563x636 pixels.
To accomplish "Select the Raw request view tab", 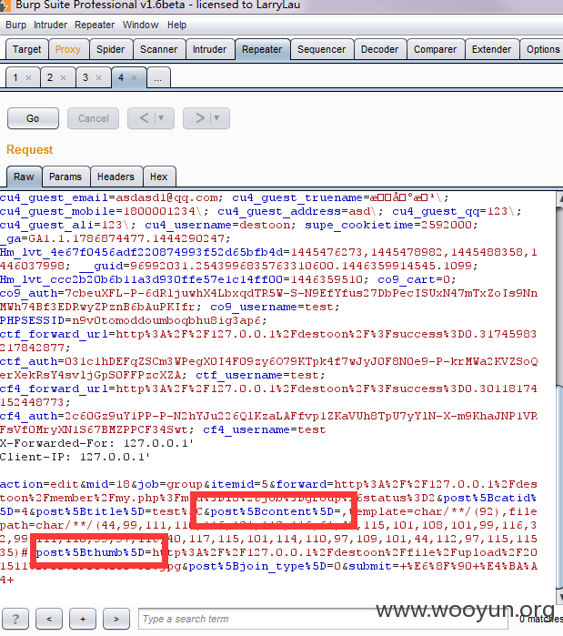I will pyautogui.click(x=24, y=177).
